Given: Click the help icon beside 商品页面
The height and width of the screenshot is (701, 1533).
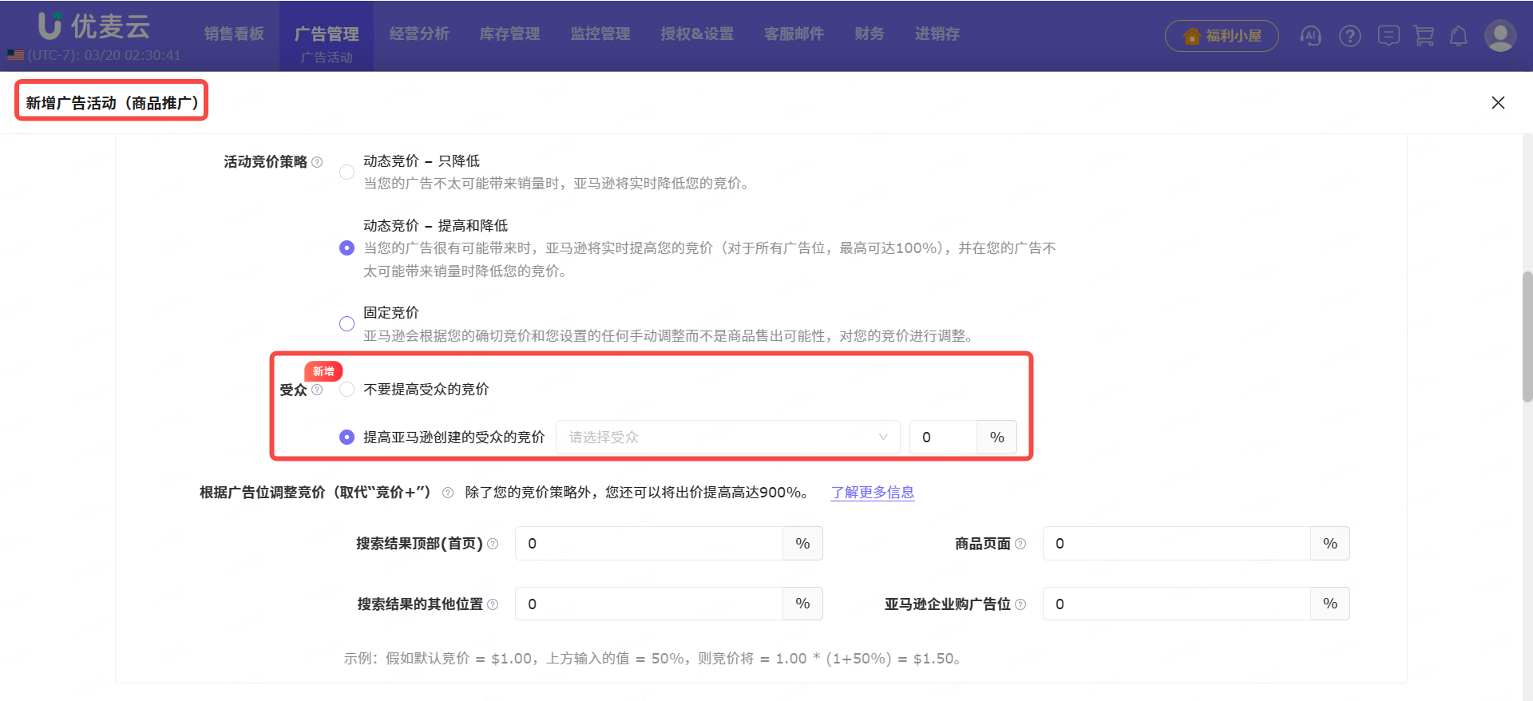Looking at the screenshot, I should [1020, 544].
